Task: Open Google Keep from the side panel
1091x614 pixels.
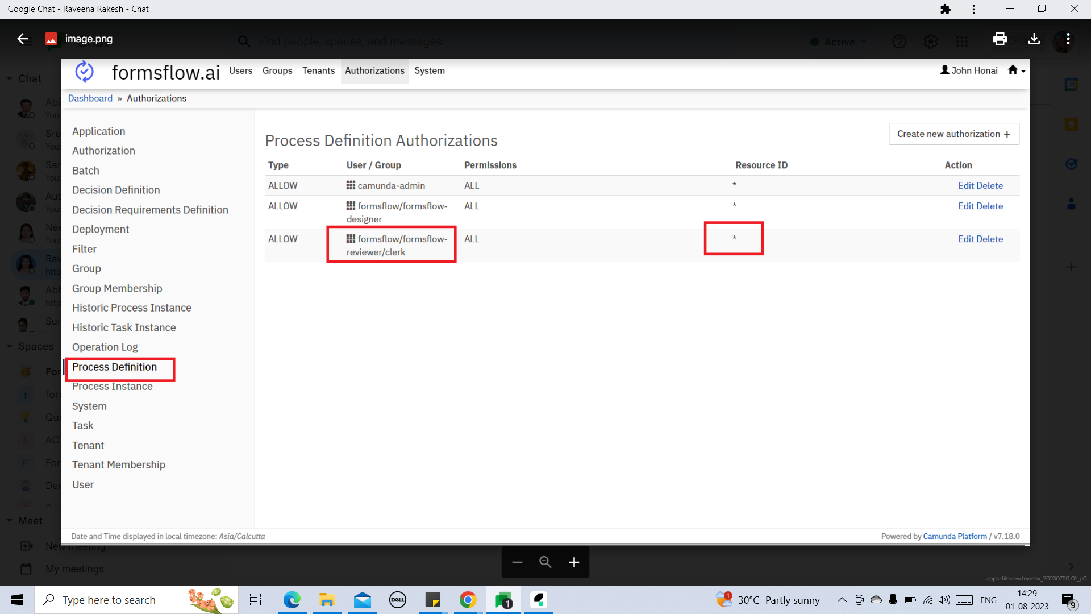Action: click(1071, 123)
